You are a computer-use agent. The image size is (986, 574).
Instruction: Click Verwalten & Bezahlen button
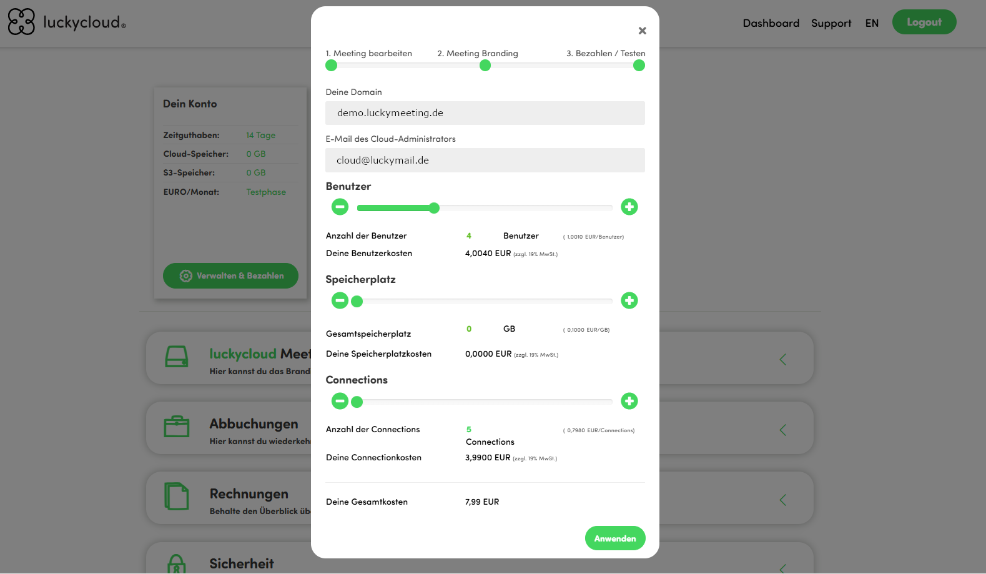(x=230, y=275)
